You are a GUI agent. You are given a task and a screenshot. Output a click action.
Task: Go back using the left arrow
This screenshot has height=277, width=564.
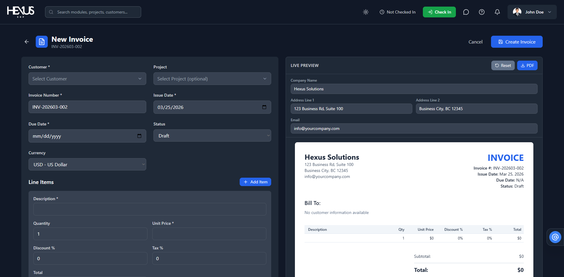[x=27, y=42]
